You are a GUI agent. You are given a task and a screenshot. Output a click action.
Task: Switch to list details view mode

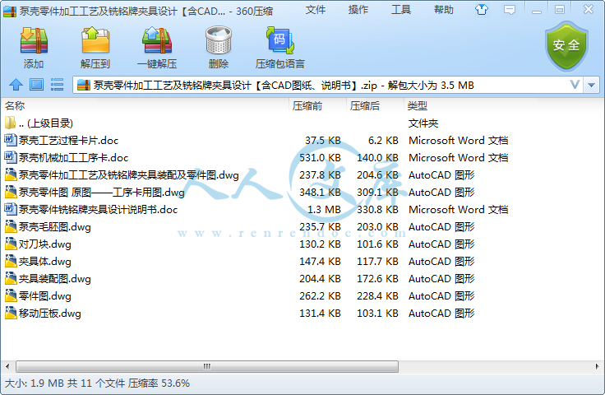57,85
